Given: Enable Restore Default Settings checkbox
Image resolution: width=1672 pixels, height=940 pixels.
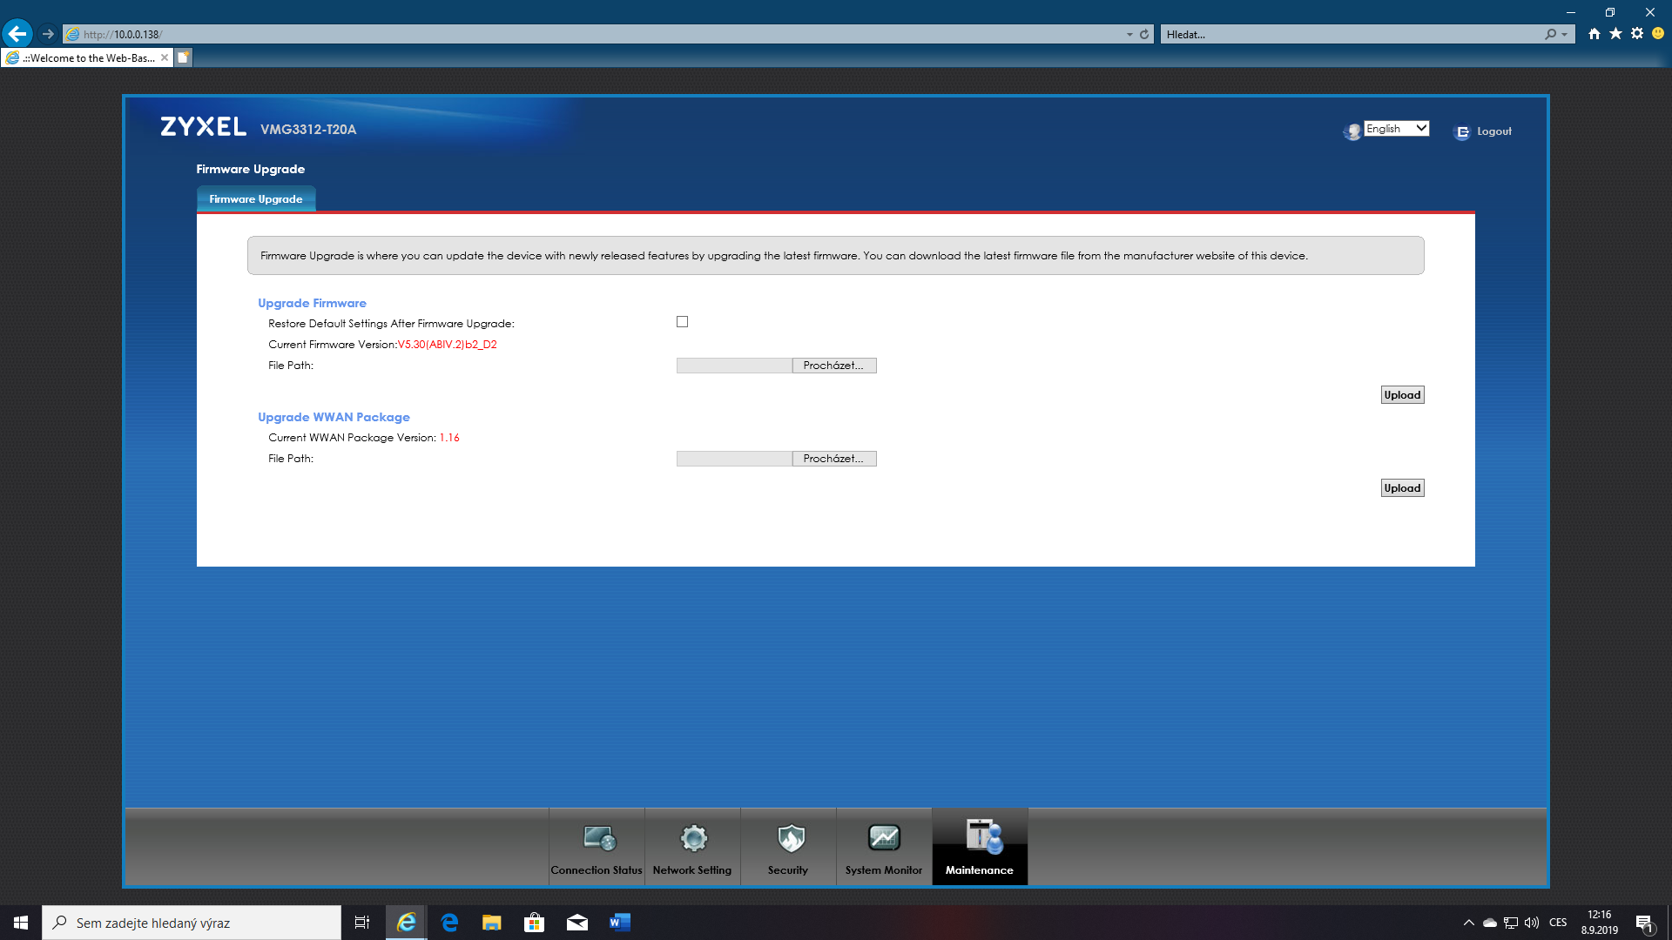Looking at the screenshot, I should click(x=682, y=322).
